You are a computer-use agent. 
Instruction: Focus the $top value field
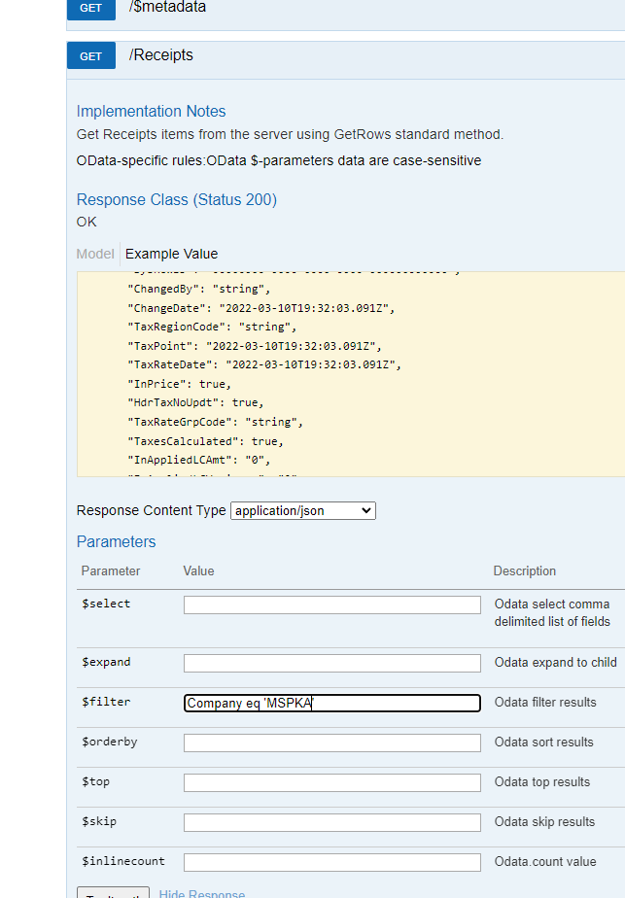click(332, 783)
